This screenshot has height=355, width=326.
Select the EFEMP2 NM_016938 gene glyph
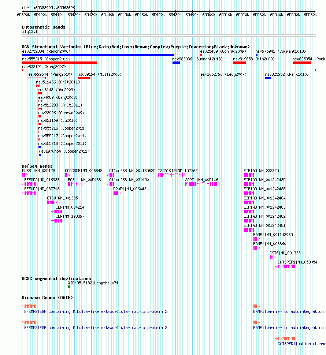click(29, 184)
